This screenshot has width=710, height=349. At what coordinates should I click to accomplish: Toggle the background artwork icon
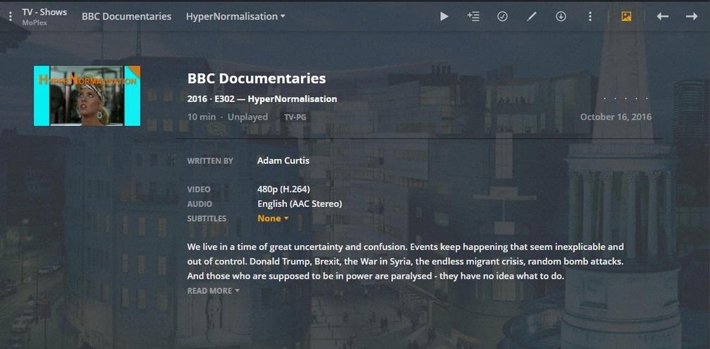point(626,16)
